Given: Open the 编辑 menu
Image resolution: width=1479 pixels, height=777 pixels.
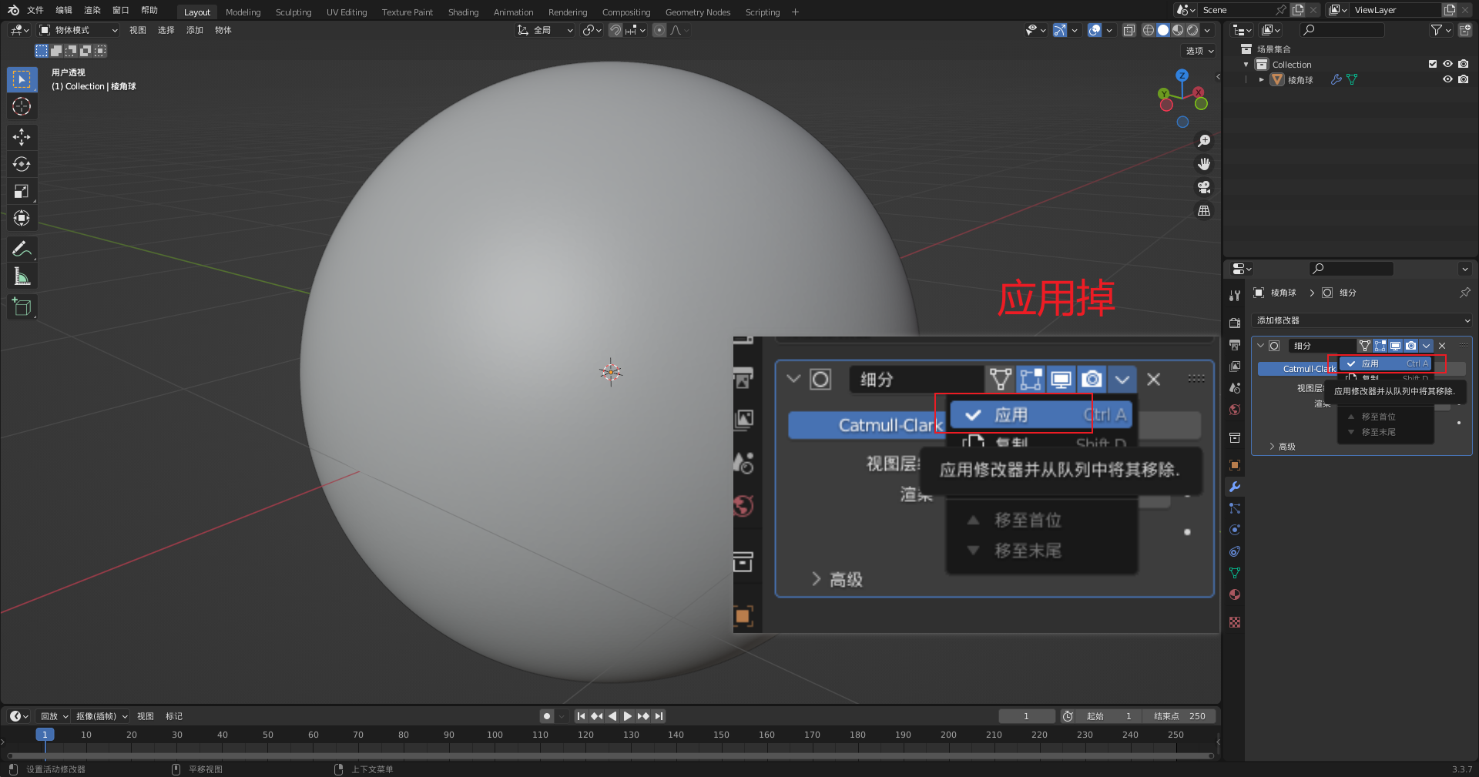Looking at the screenshot, I should click(x=64, y=10).
